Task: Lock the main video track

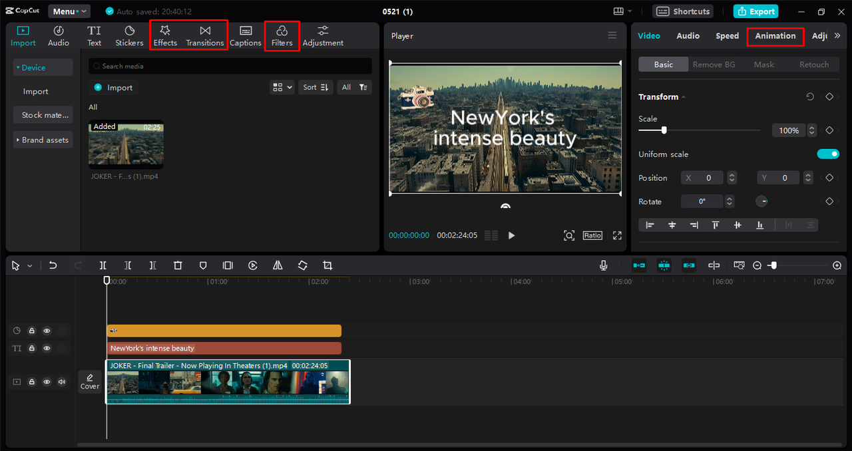Action: tap(31, 382)
